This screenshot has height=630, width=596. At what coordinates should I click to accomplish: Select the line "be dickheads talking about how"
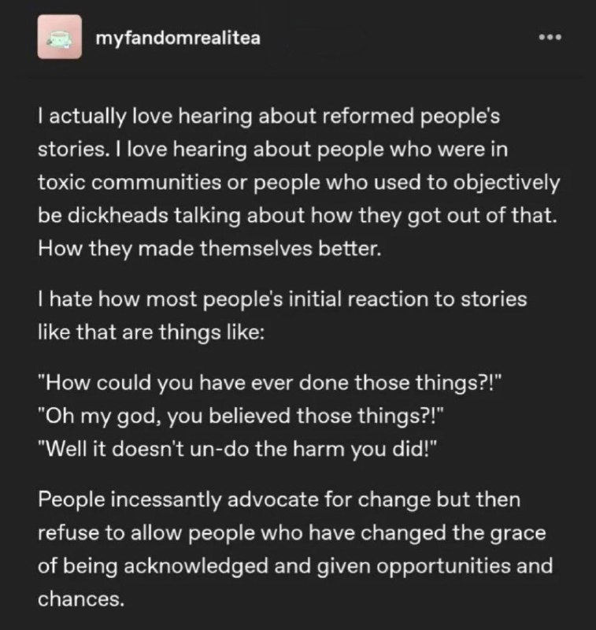tap(298, 216)
